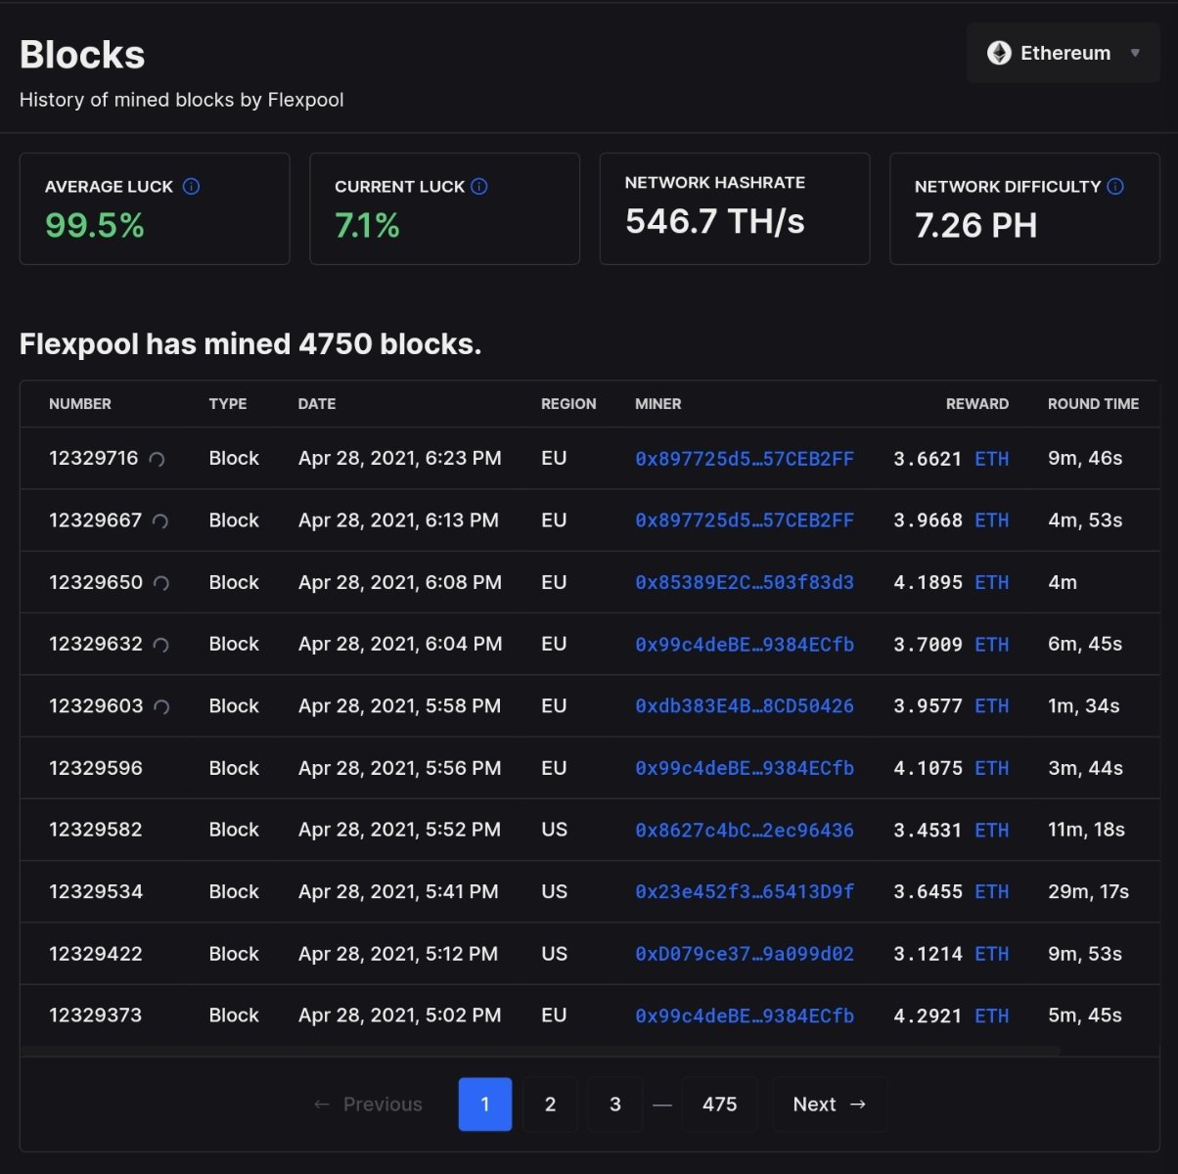Select block number 12329603
The height and width of the screenshot is (1174, 1178).
[x=96, y=705]
